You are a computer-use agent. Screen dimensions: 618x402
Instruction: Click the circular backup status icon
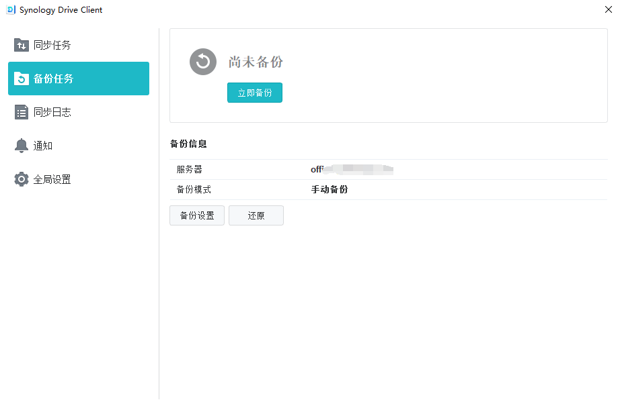203,62
